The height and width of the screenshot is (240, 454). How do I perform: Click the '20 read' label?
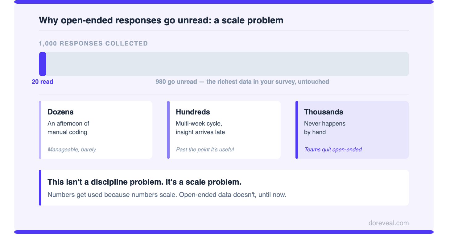click(43, 82)
